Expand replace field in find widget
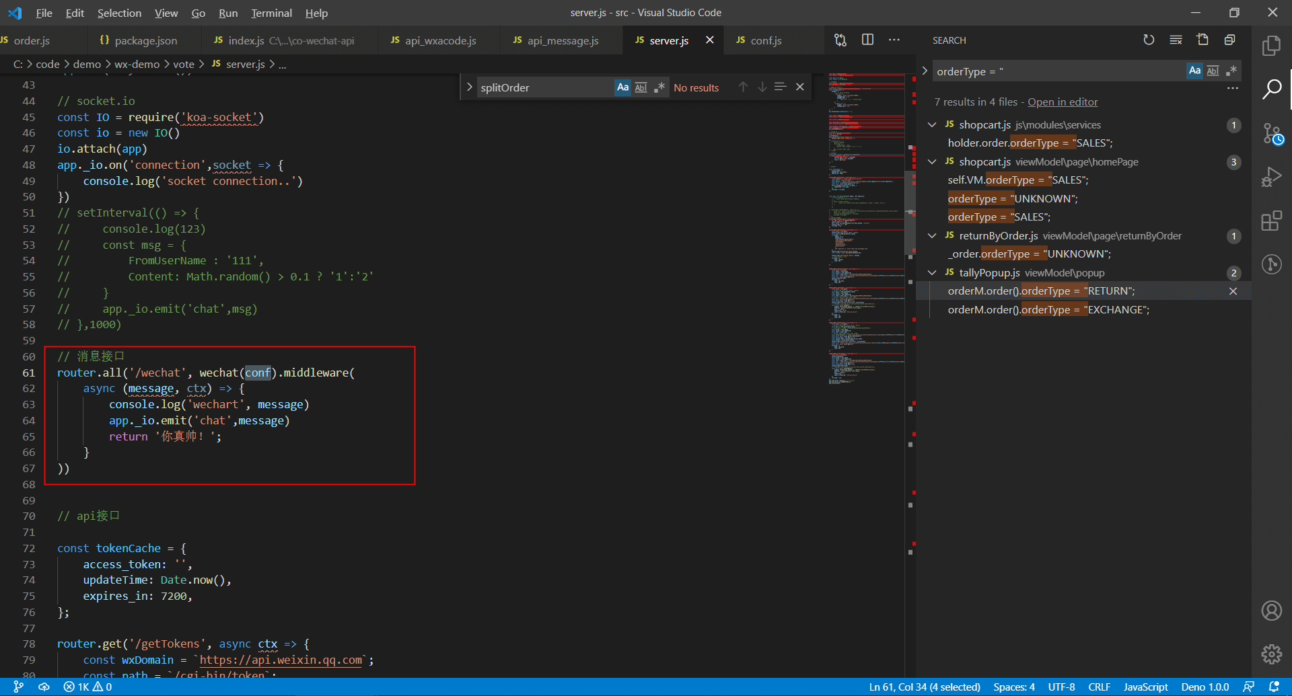The image size is (1292, 696). point(469,87)
